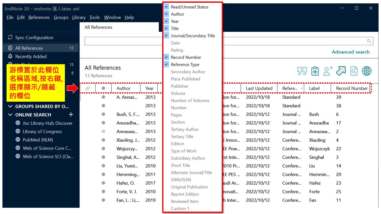The width and height of the screenshot is (381, 214).
Task: Sort by the Label column header
Action: (314, 88)
